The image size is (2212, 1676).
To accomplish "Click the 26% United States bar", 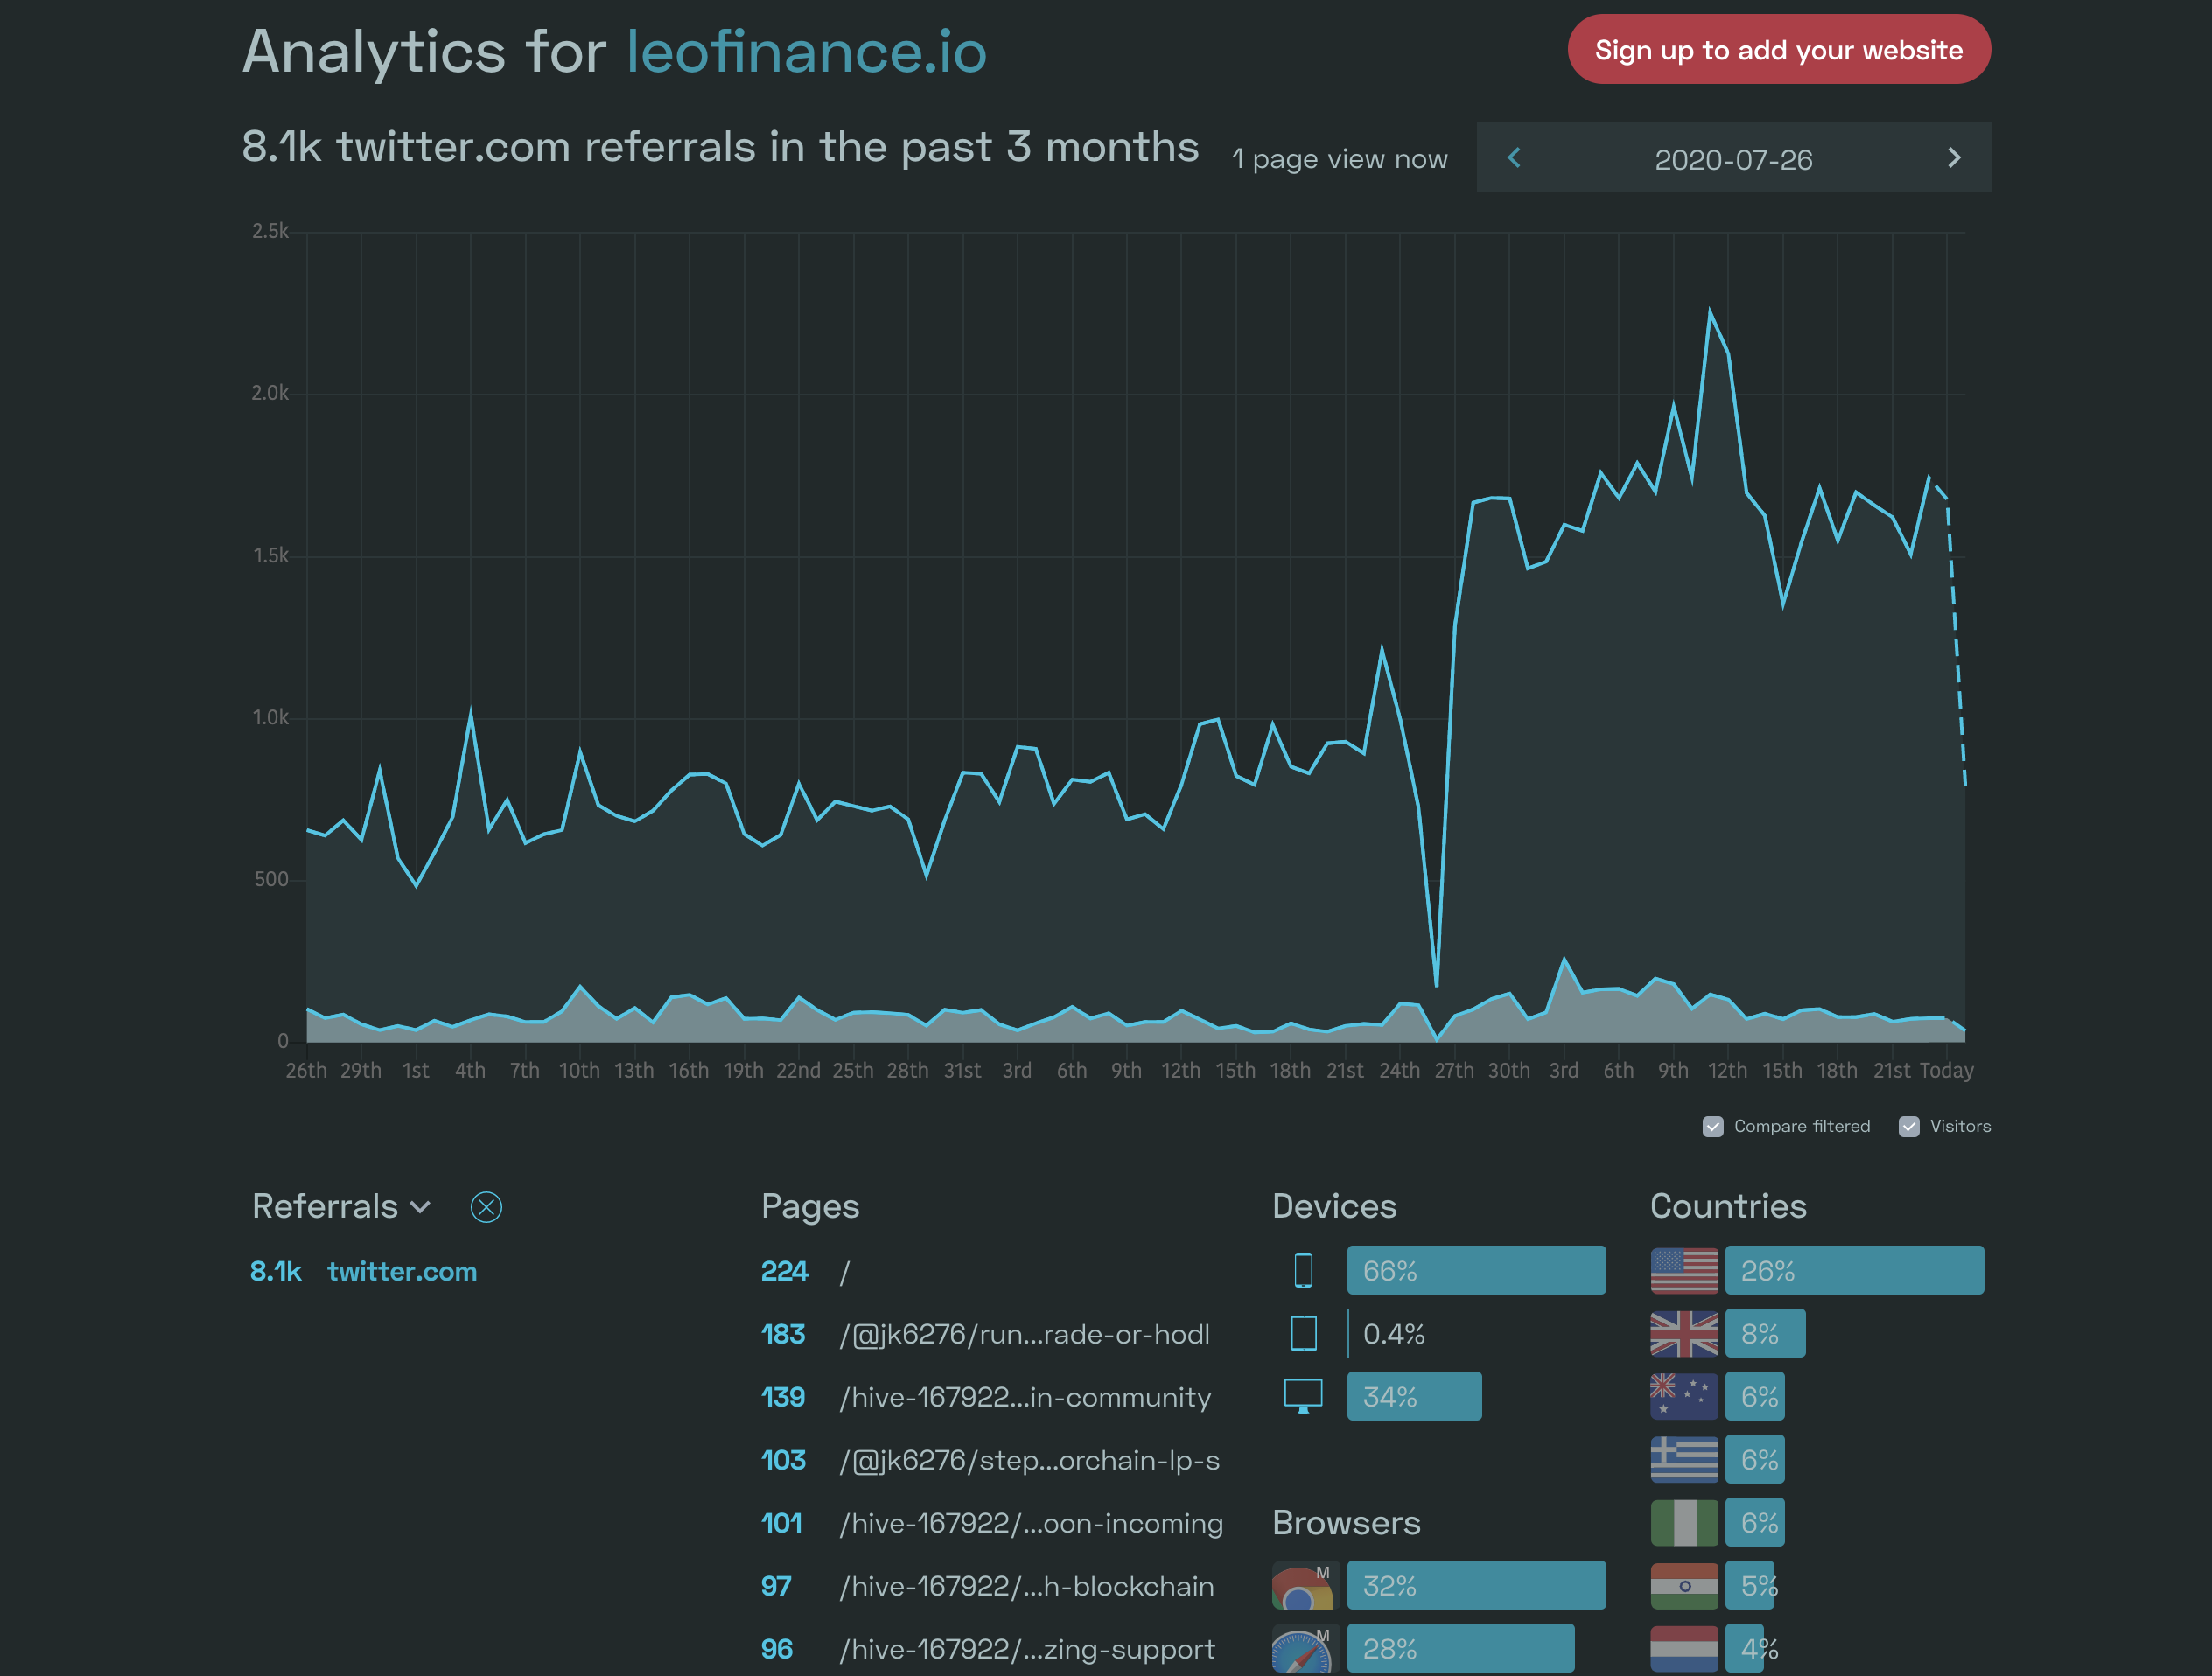I will 1854,1270.
